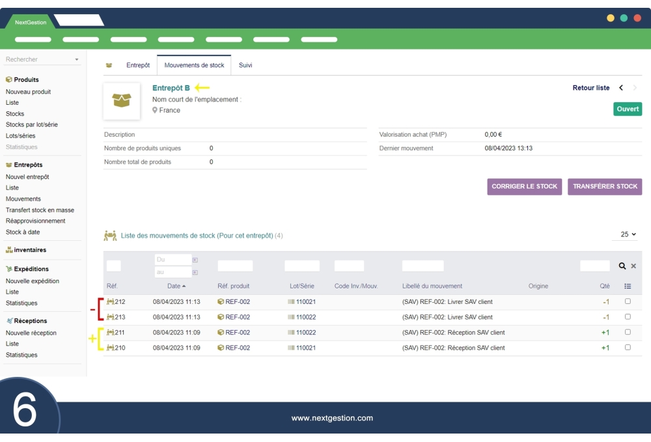Image resolution: width=651 pixels, height=442 pixels.
Task: Click the Expéditions section icon in sidebar
Action: (x=8, y=269)
